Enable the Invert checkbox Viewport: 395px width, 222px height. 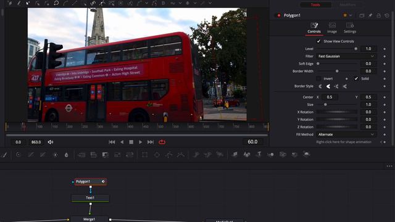click(318, 78)
